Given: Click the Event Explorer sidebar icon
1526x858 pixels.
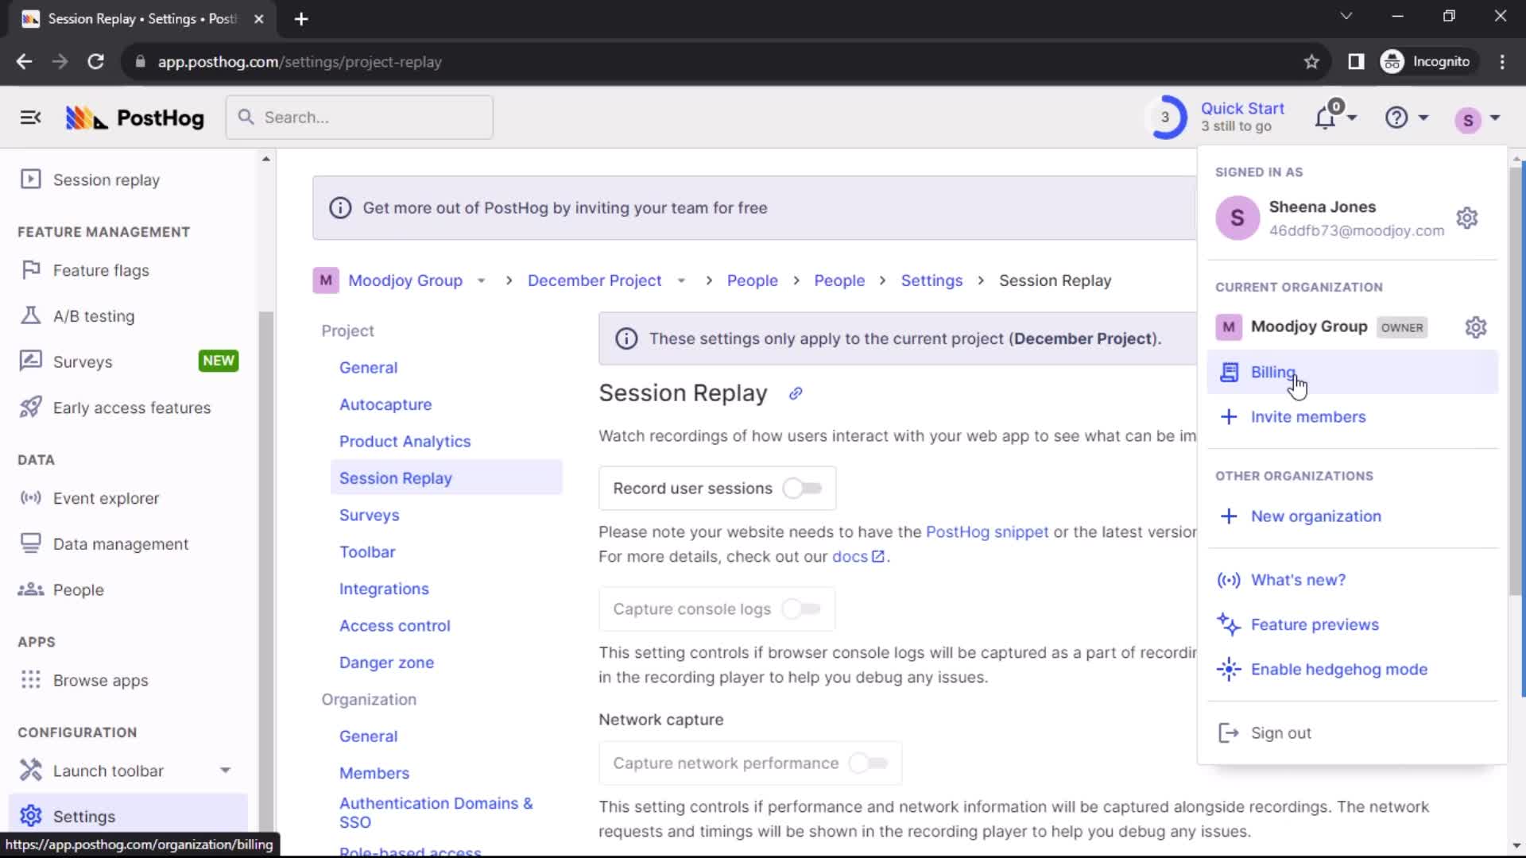Looking at the screenshot, I should click(27, 497).
